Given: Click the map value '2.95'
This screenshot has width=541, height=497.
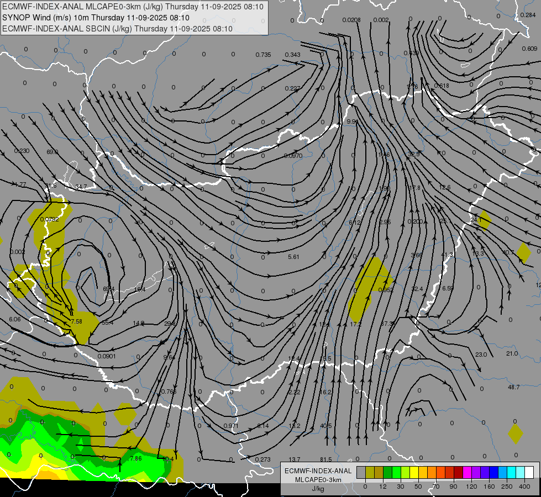Looking at the screenshot, I should point(385,222).
